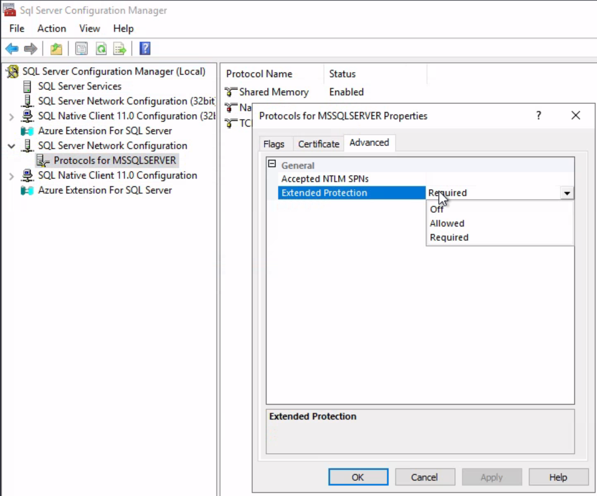Viewport: 597px width, 496px height.
Task: Click the Protocols for MSSQLSERVER tree icon
Action: [x=43, y=161]
